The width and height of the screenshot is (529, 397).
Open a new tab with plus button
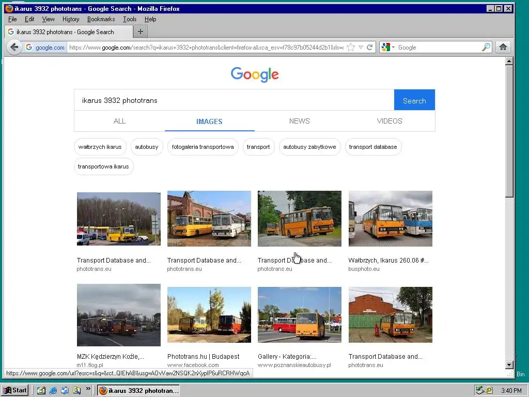tap(141, 32)
